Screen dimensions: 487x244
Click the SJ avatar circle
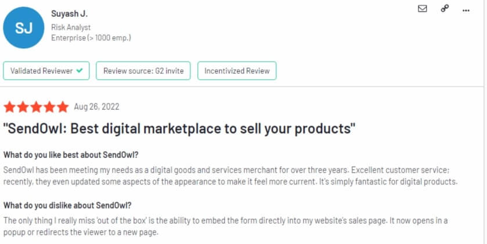pos(24,28)
